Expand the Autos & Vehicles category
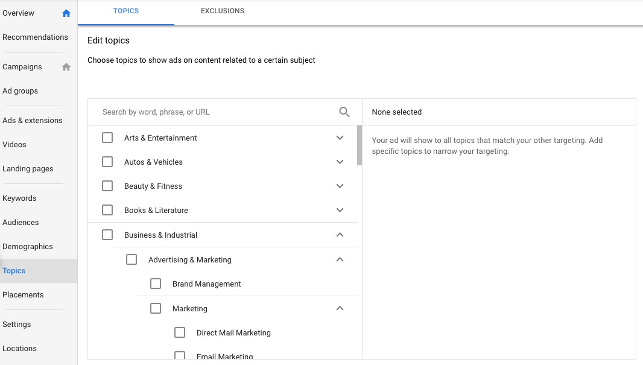This screenshot has height=365, width=643. [x=340, y=162]
